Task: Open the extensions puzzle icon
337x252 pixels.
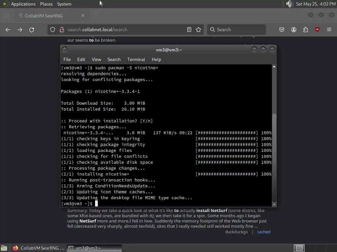Action: [x=305, y=30]
